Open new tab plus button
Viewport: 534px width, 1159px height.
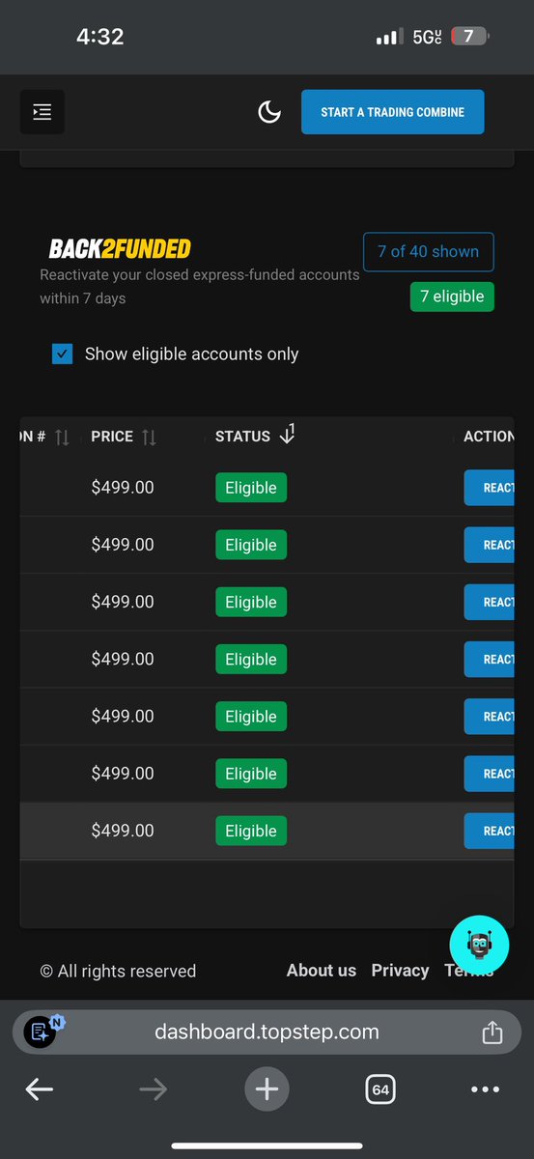pos(267,1090)
